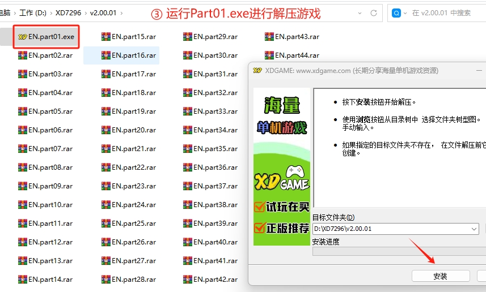
Task: Open the destination folder dropdown
Action: 474,229
